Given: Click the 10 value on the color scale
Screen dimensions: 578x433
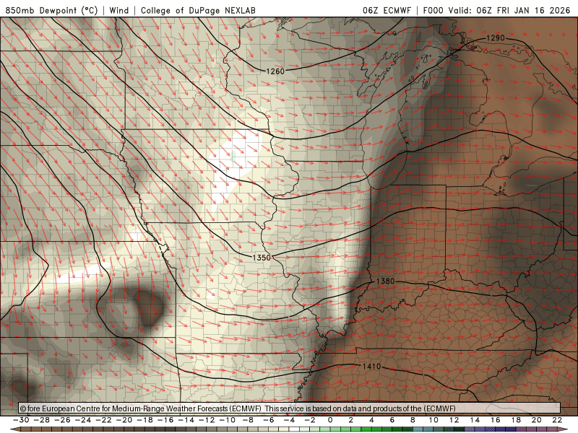Looking at the screenshot, I should tap(433, 420).
